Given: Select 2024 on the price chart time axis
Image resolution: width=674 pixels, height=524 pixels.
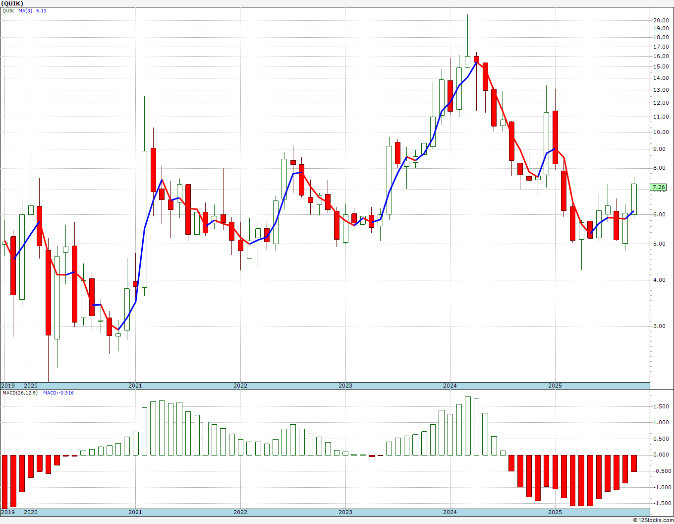Looking at the screenshot, I should click(x=450, y=386).
